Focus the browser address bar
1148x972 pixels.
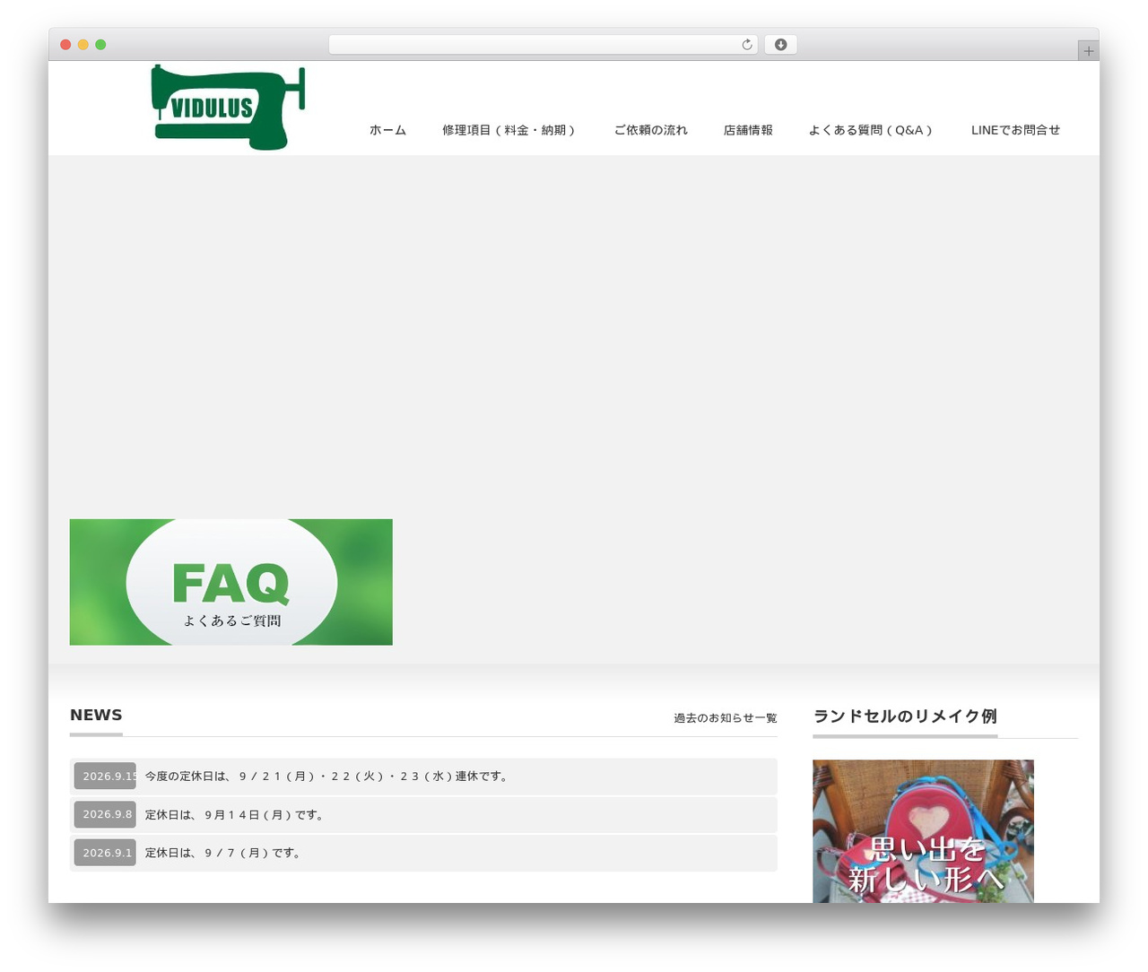click(x=543, y=45)
